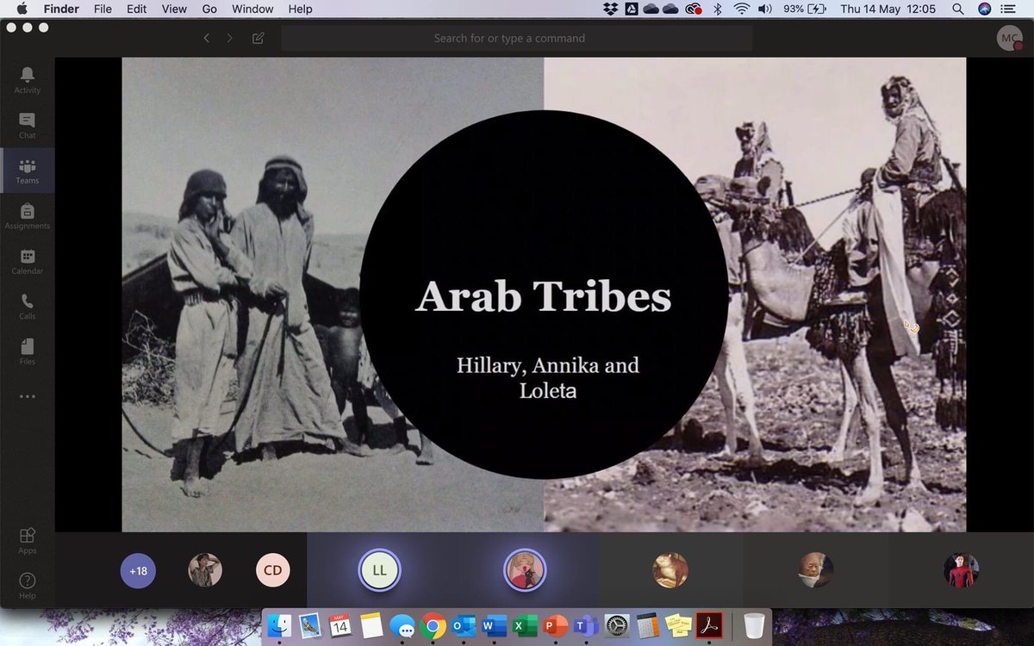The image size is (1034, 646).
Task: Open Help in the Teams sidebar
Action: [x=27, y=585]
